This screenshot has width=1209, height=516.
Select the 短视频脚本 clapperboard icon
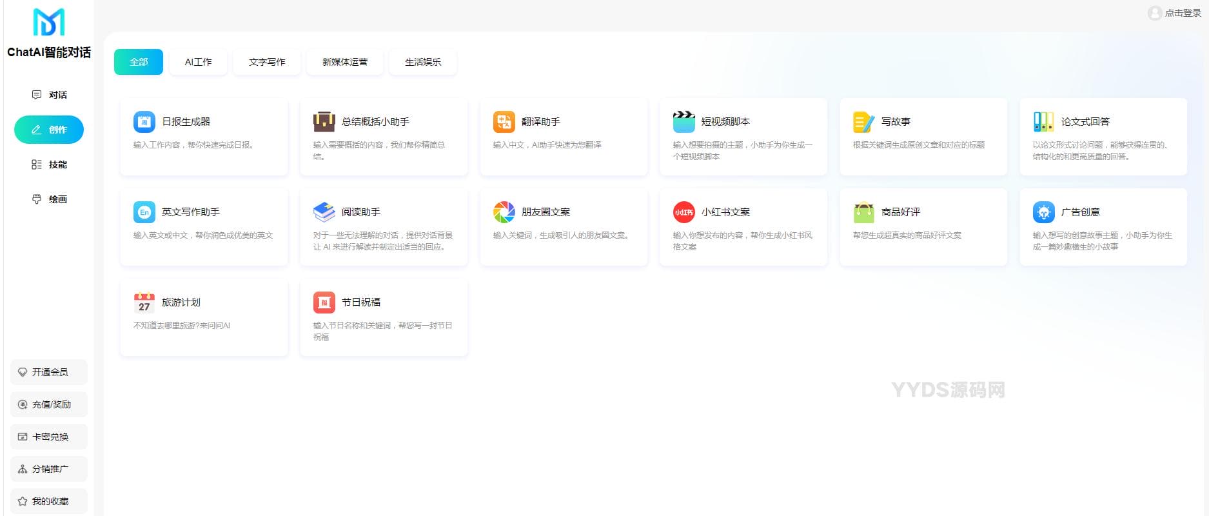pos(683,121)
